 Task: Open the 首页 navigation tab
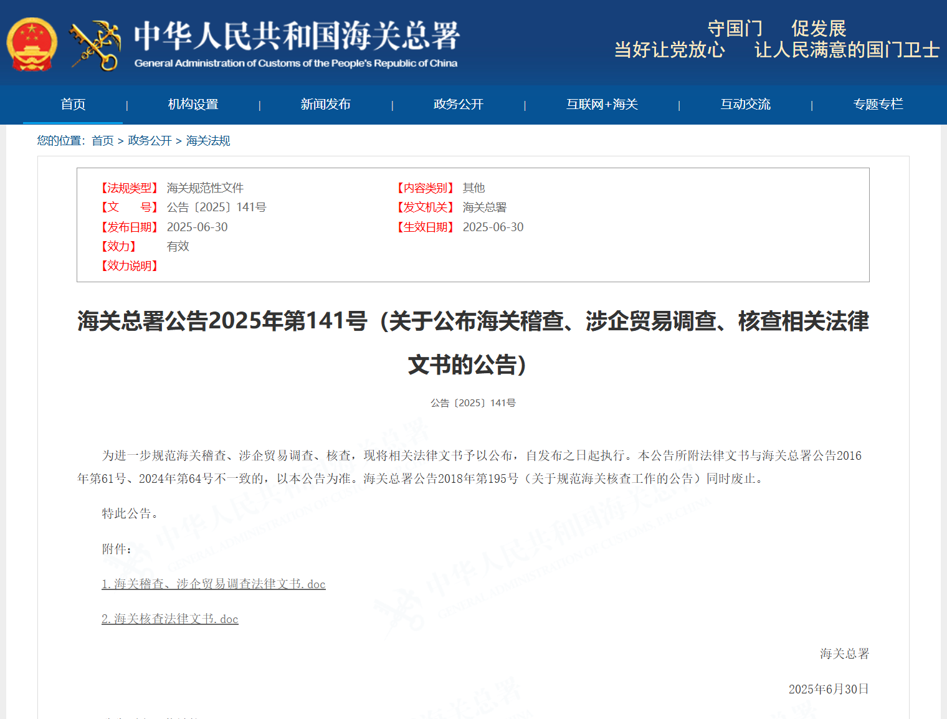(73, 105)
